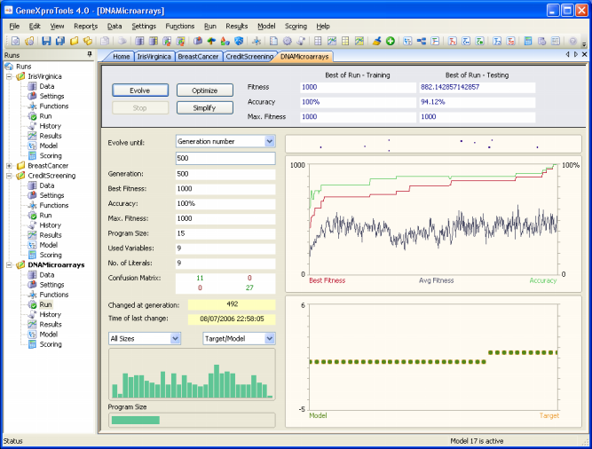The height and width of the screenshot is (449, 592).
Task: Click the printer icon in toolbar
Action: click(122, 41)
